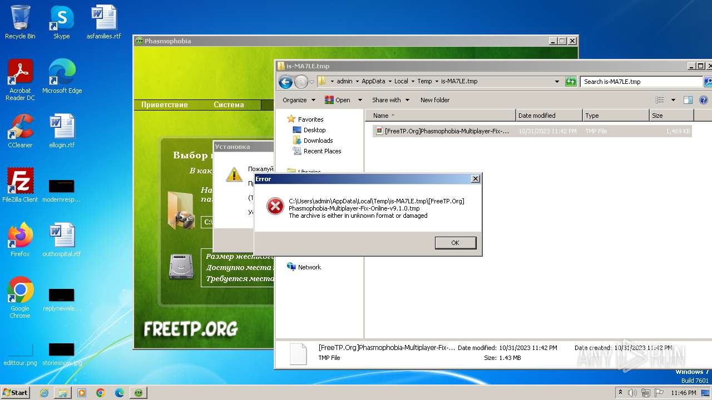Viewport: 712px width, 400px height.
Task: Click the Search is-MA7LE.tmp field
Action: 641,82
